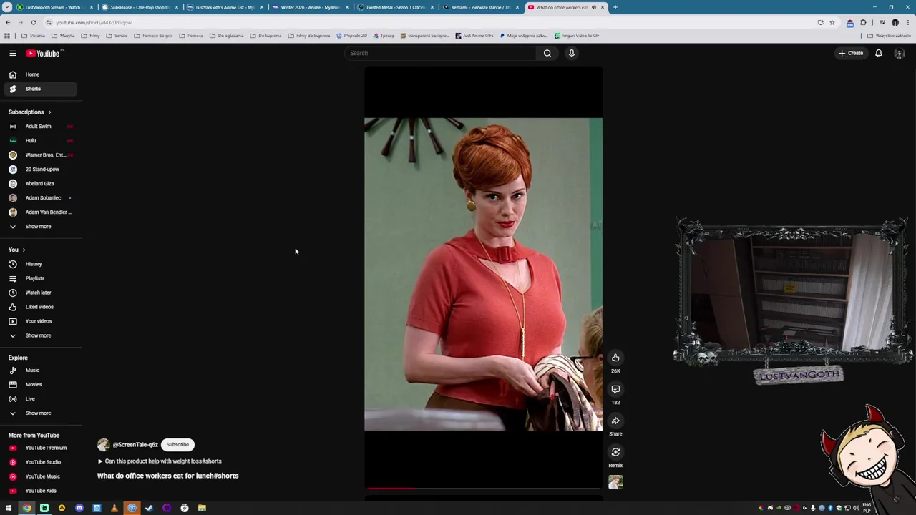Open the related weight loss Short link
The width and height of the screenshot is (916, 515).
pyautogui.click(x=160, y=461)
